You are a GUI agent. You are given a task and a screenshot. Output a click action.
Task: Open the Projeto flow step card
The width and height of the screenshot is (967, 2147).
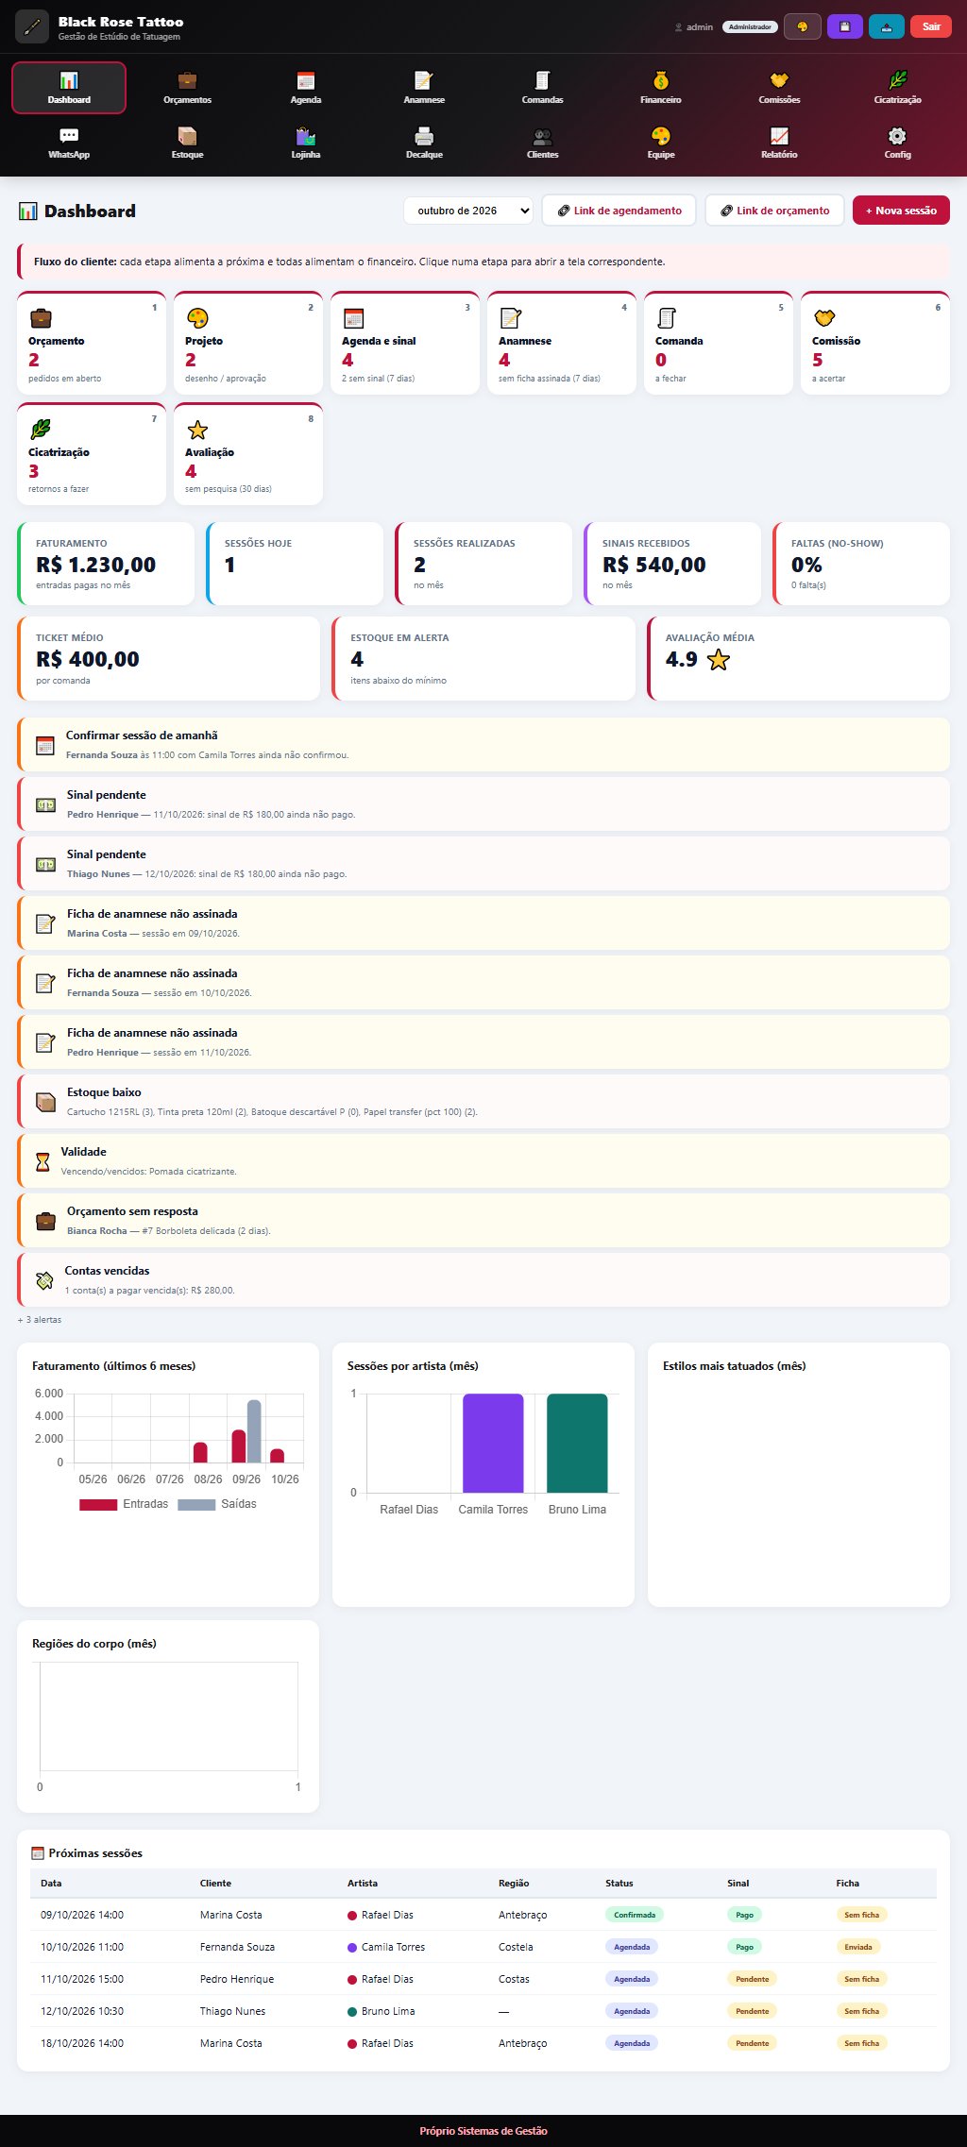pos(248,343)
